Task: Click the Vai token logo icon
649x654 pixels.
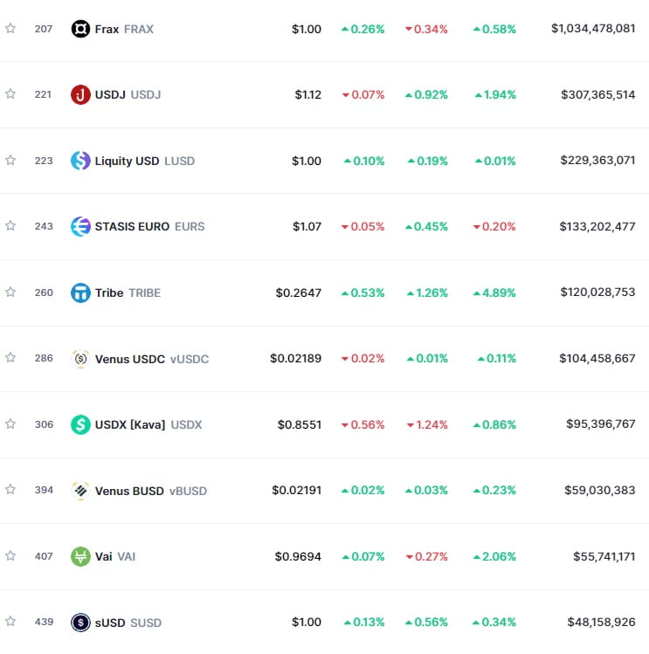Action: coord(80,556)
